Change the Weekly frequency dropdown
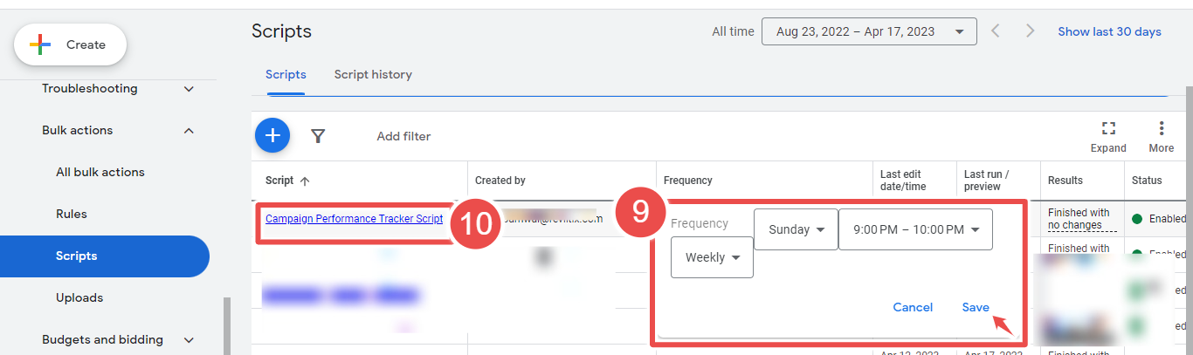 click(712, 257)
